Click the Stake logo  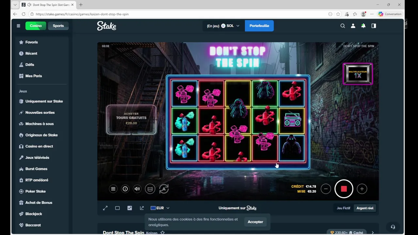[x=106, y=26]
